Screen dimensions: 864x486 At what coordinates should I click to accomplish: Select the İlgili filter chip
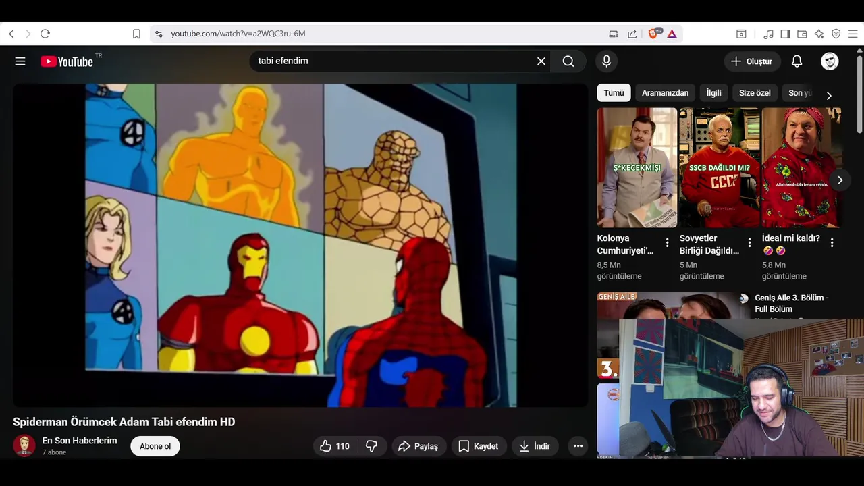713,93
